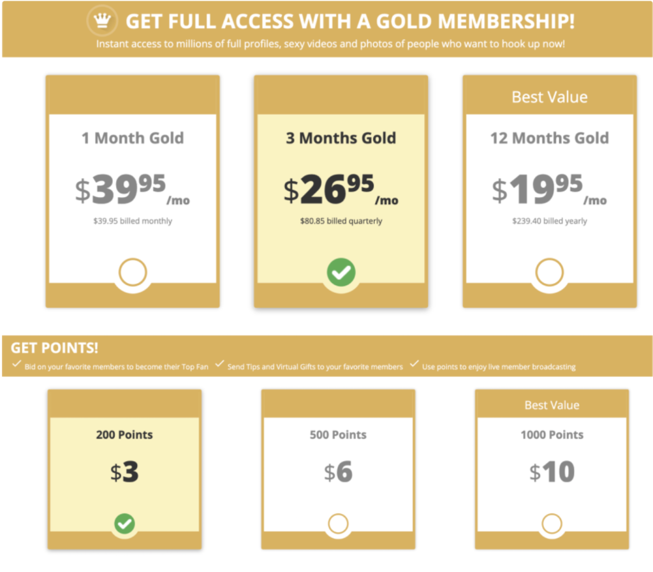Choose the 1000 Points radio button
The image size is (653, 572).
pos(552,524)
